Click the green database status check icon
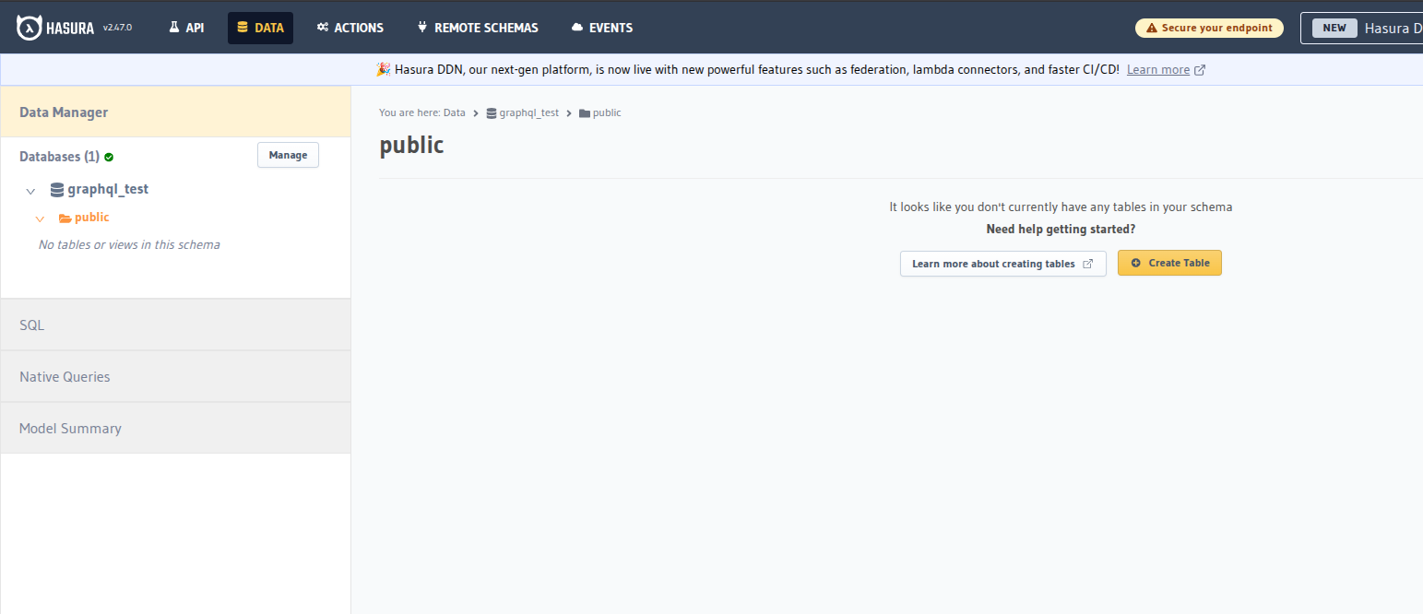The width and height of the screenshot is (1423, 614). [x=109, y=158]
